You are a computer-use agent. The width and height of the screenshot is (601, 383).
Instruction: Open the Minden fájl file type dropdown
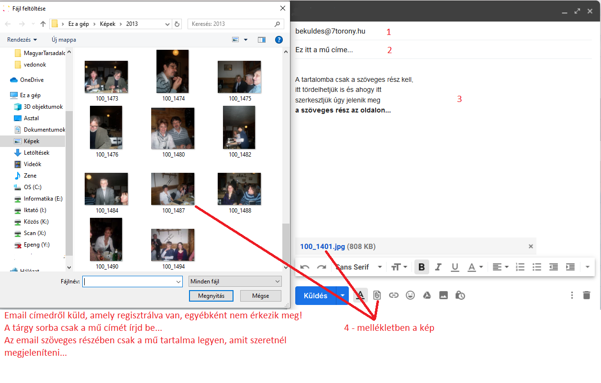pyautogui.click(x=235, y=282)
